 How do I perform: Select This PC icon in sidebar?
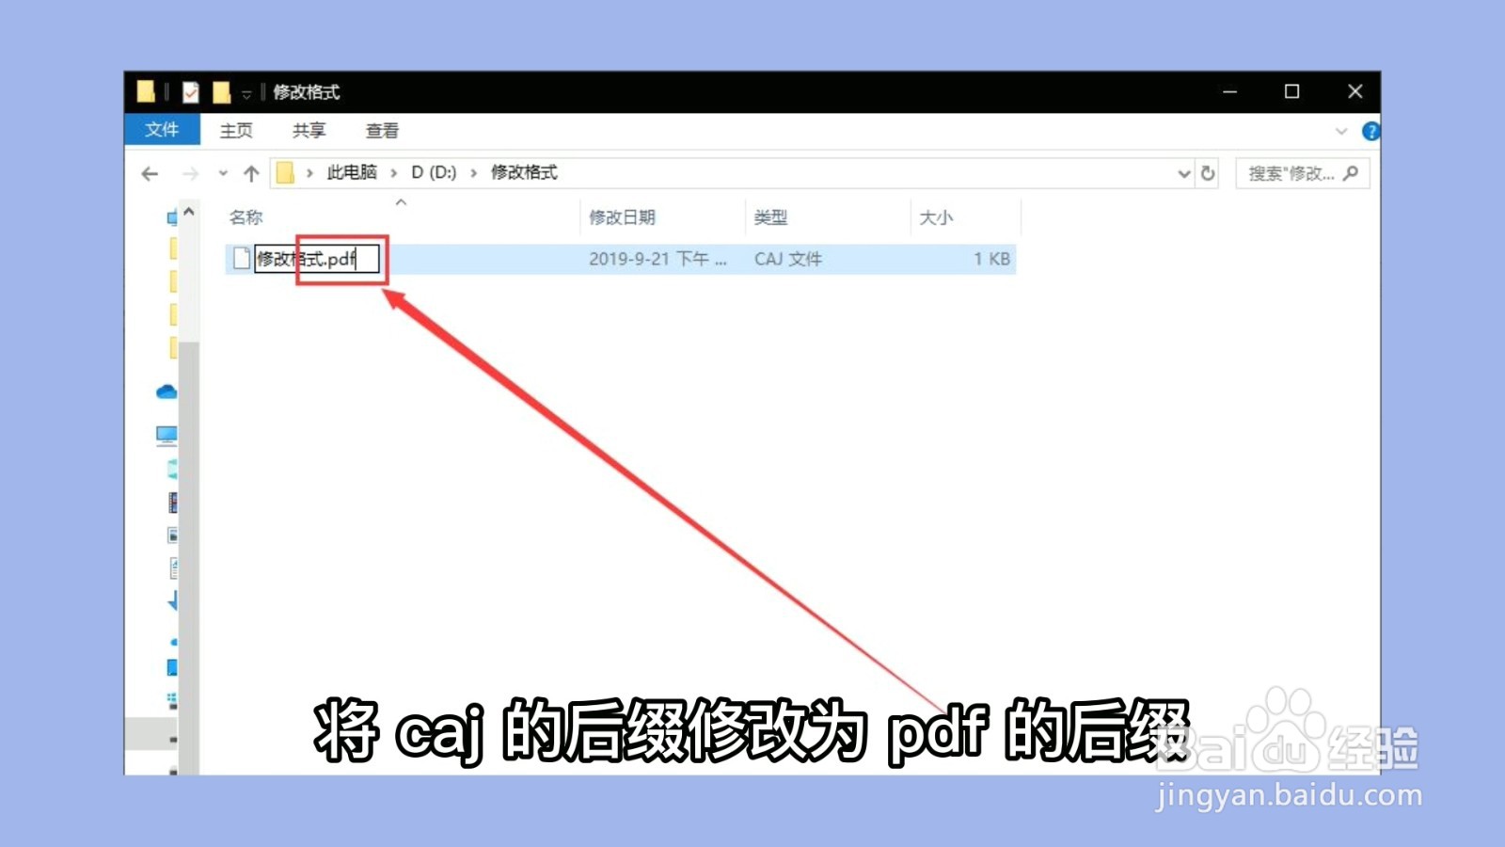(167, 436)
